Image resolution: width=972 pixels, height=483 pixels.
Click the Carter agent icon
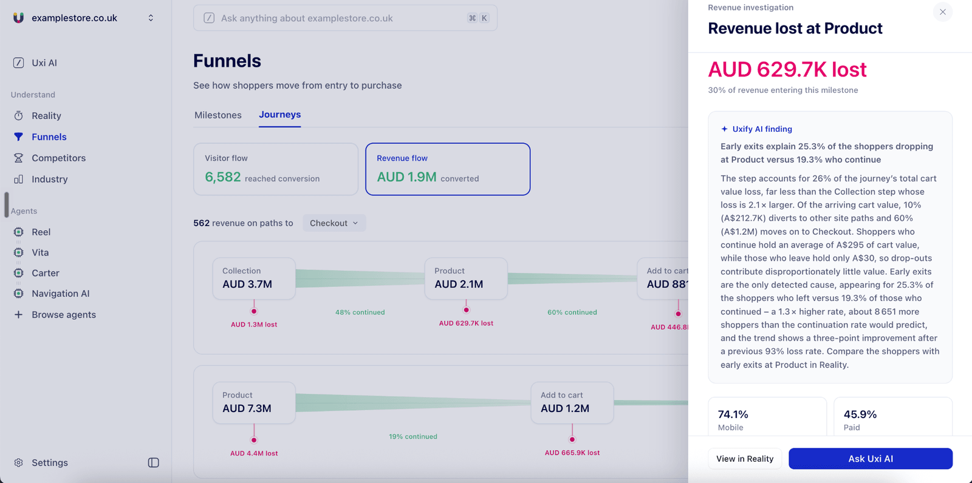click(19, 273)
